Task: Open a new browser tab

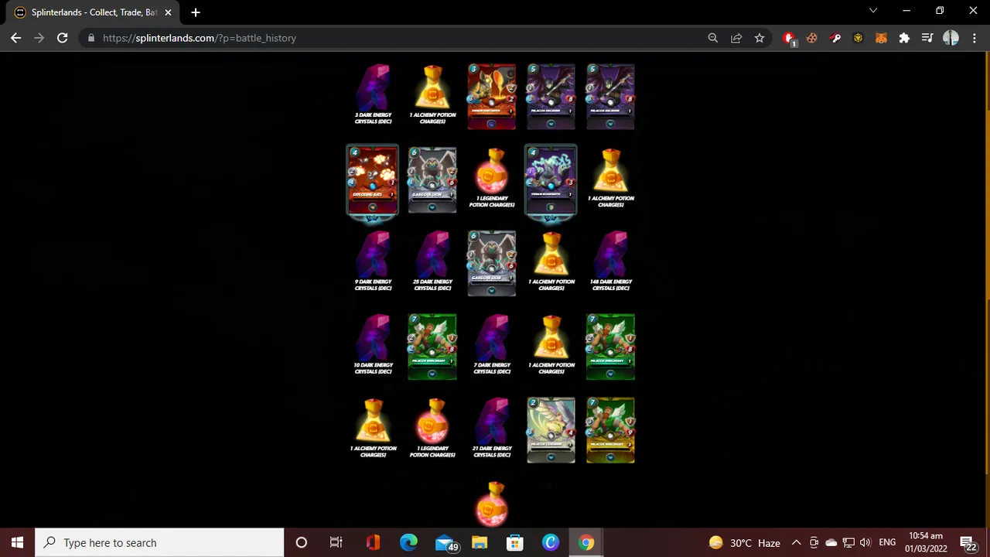Action: tap(196, 12)
